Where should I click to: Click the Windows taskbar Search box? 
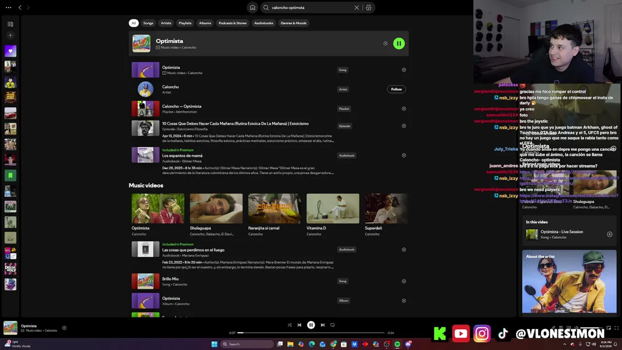pyautogui.click(x=246, y=344)
